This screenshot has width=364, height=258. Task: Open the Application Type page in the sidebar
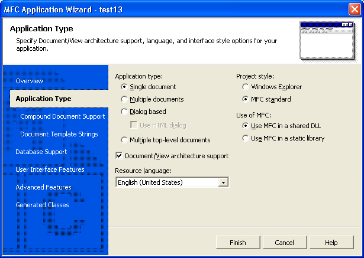tap(43, 99)
